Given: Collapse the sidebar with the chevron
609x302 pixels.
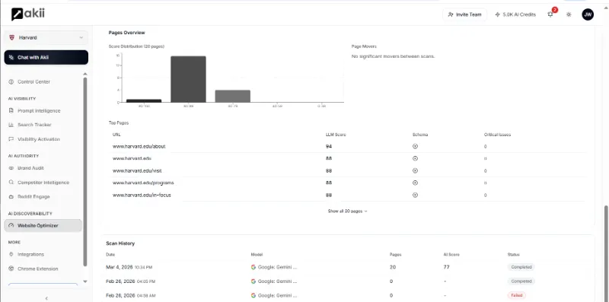Looking at the screenshot, I should (46, 298).
